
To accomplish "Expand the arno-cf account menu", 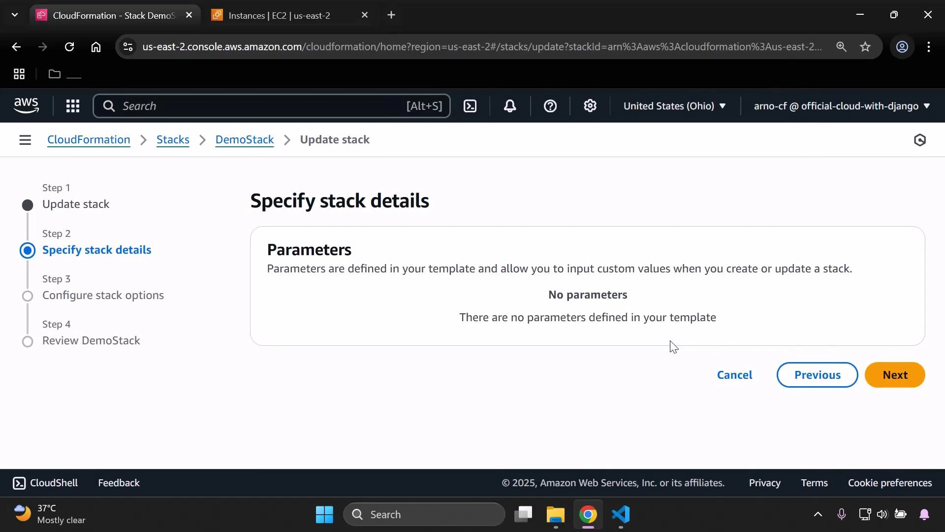I will [x=842, y=106].
